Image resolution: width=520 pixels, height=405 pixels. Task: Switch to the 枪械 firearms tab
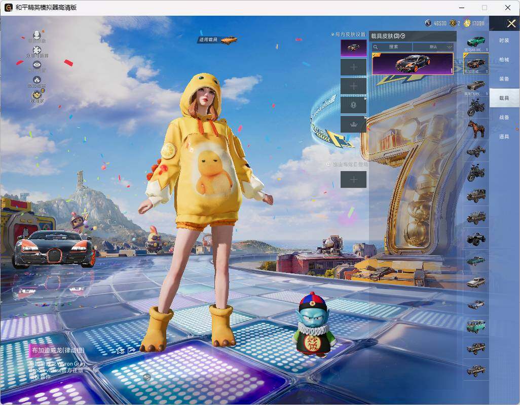pos(504,60)
